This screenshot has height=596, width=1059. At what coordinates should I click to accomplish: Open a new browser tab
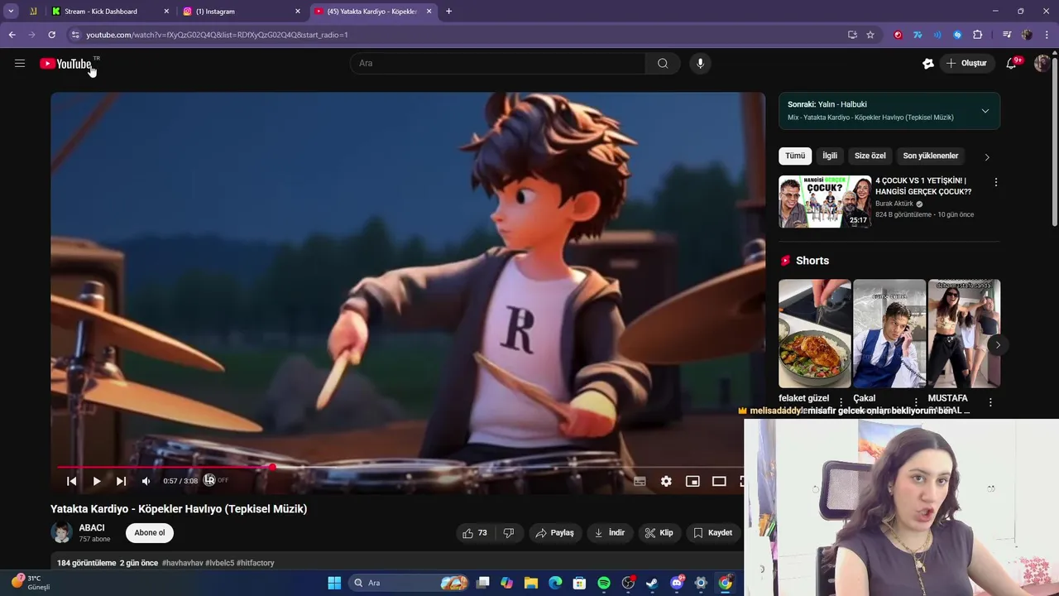(448, 12)
